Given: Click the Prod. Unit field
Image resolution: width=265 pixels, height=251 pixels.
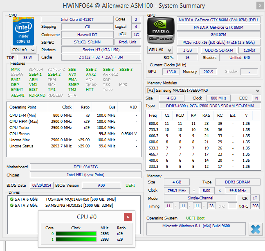Looking at the screenshot, I should coord(128,42).
